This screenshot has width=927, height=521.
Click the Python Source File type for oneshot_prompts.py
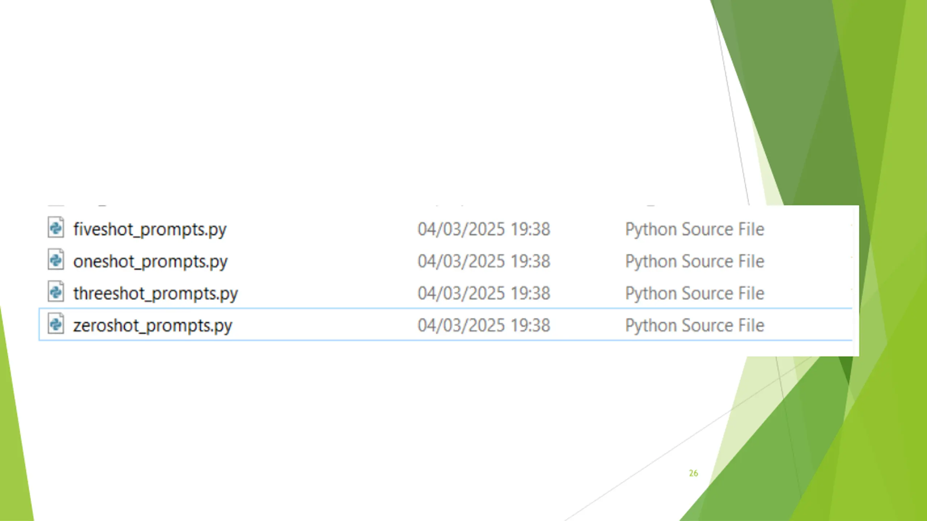click(695, 262)
